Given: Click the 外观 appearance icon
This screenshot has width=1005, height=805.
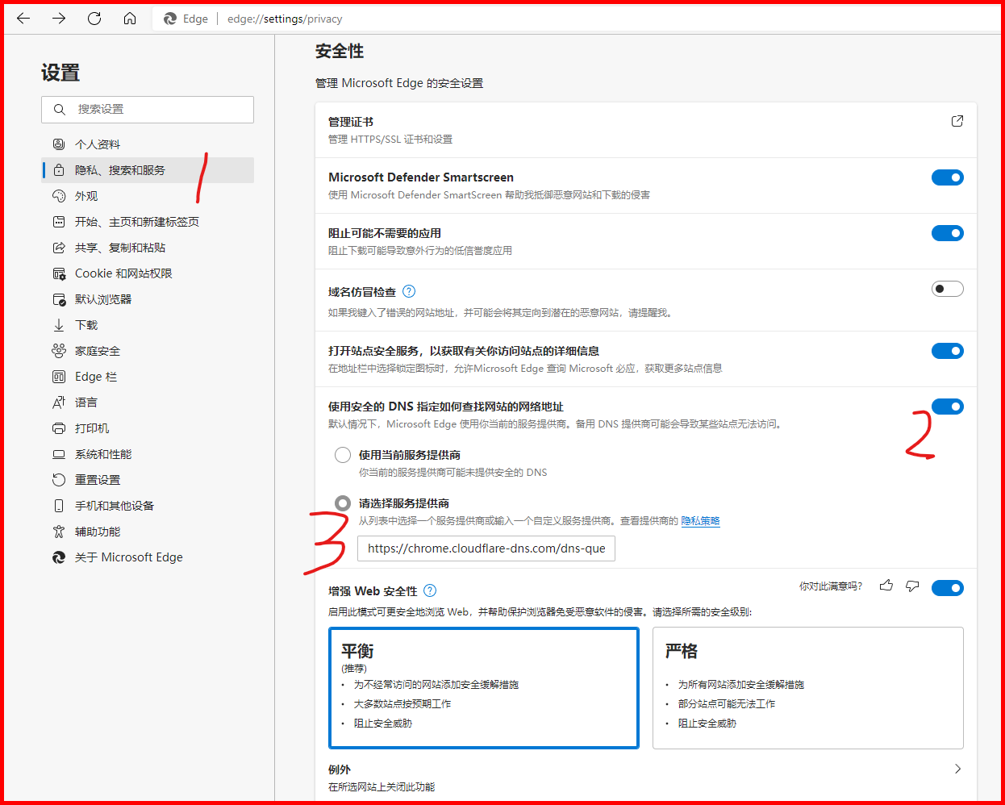Looking at the screenshot, I should click(59, 196).
